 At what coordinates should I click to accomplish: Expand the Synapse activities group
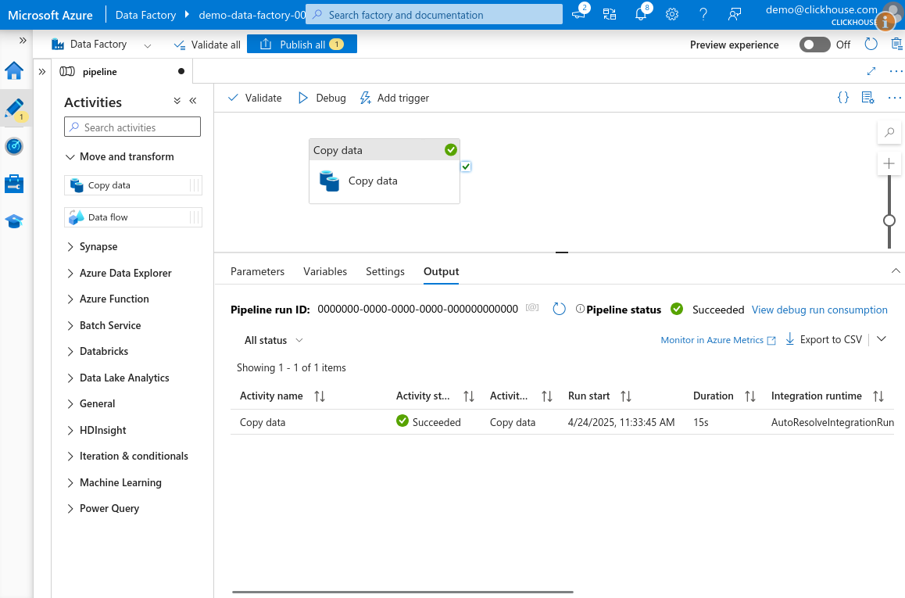pyautogui.click(x=98, y=247)
